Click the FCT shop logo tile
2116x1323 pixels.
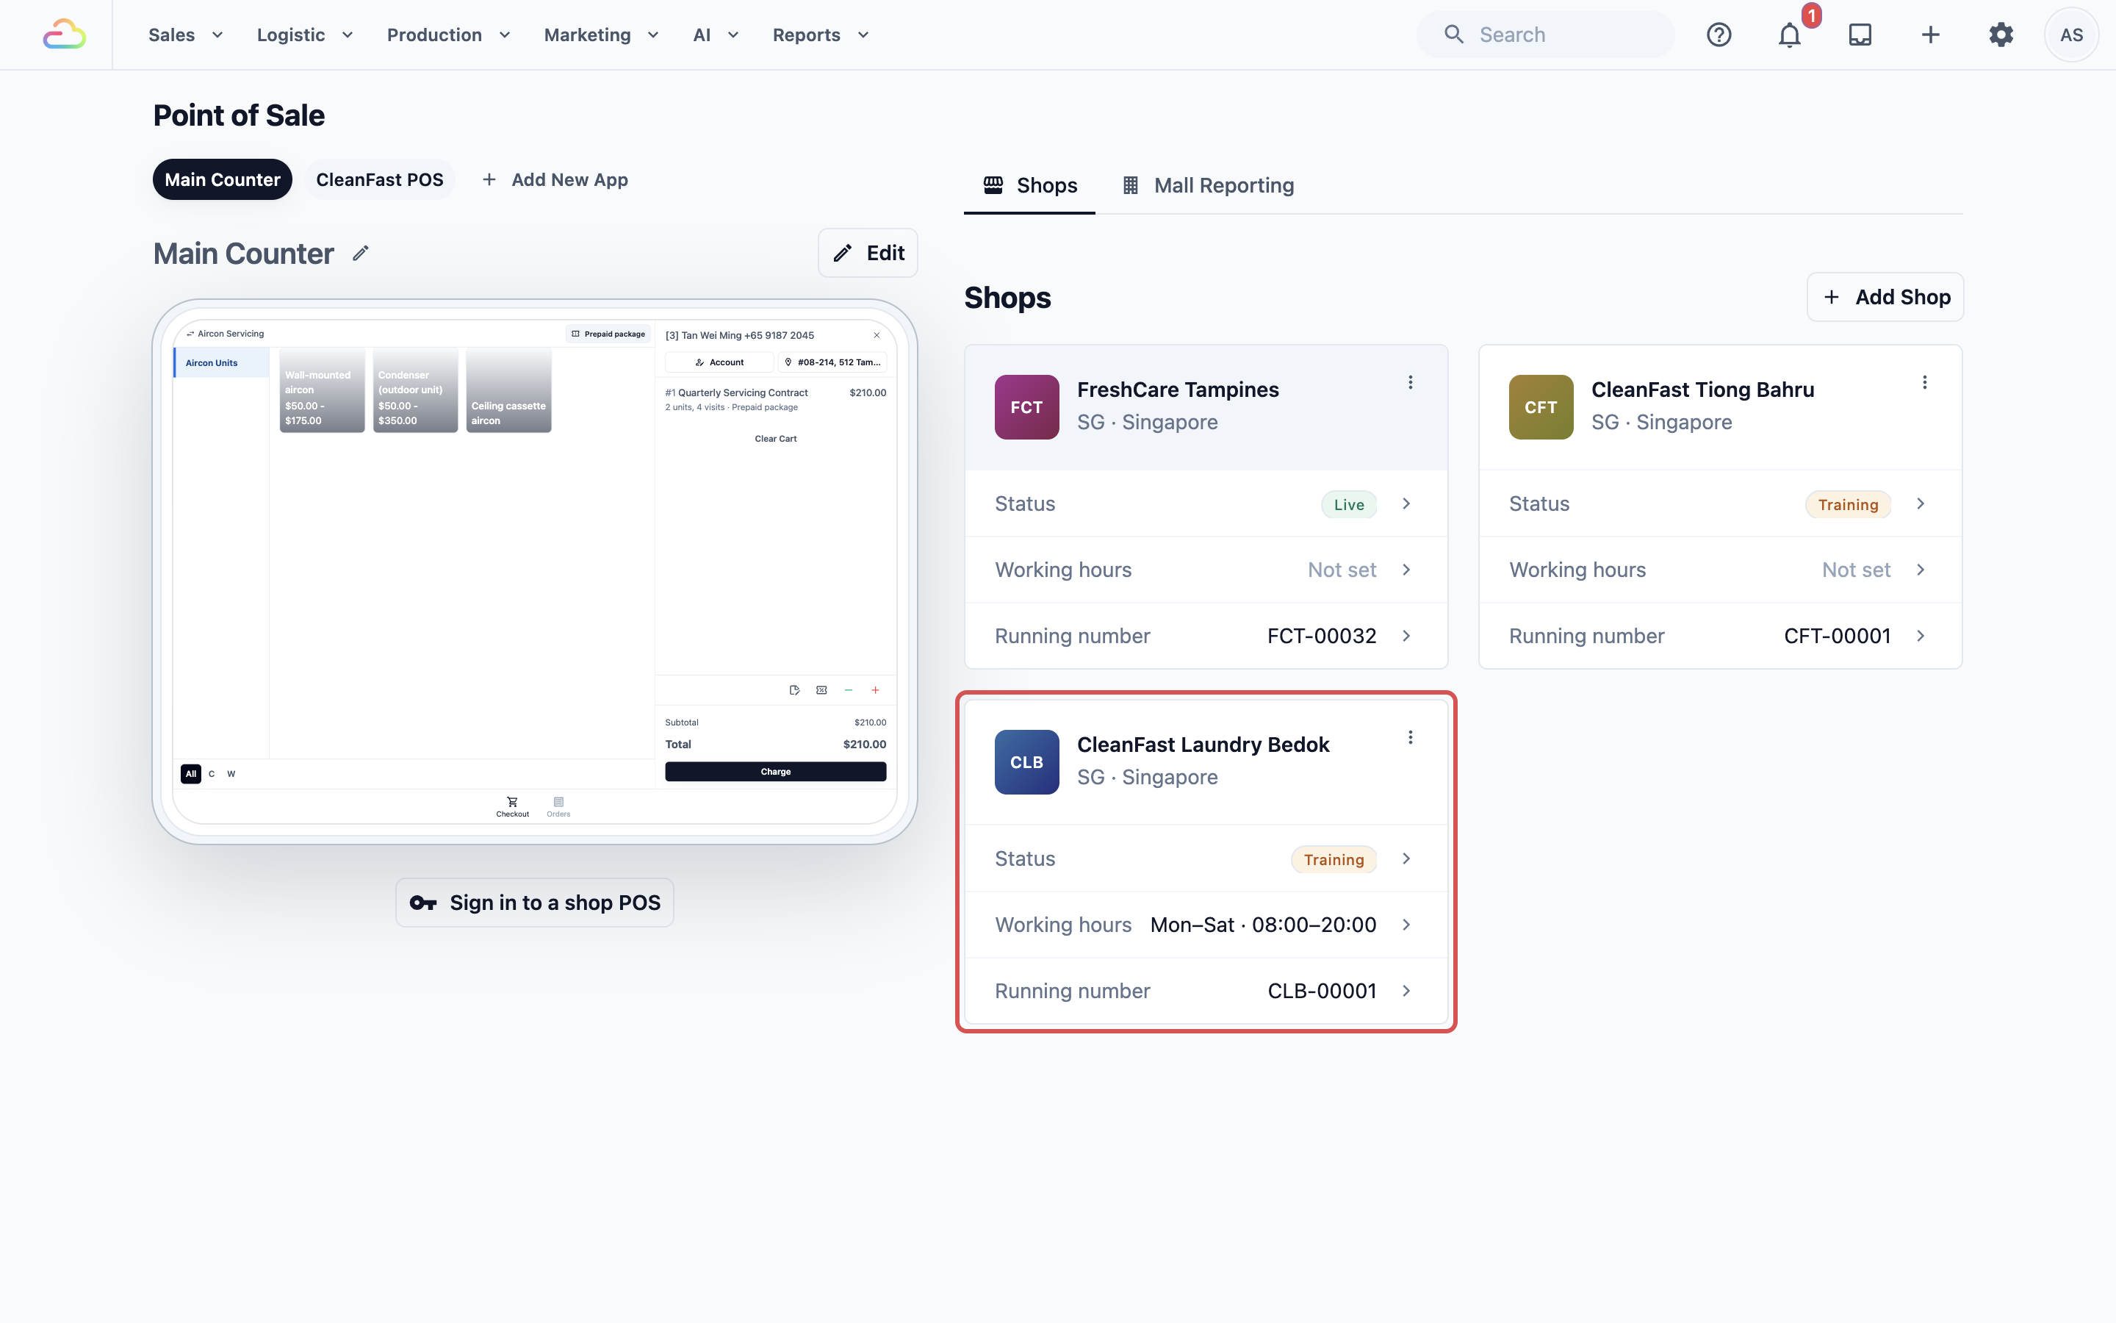(1026, 407)
